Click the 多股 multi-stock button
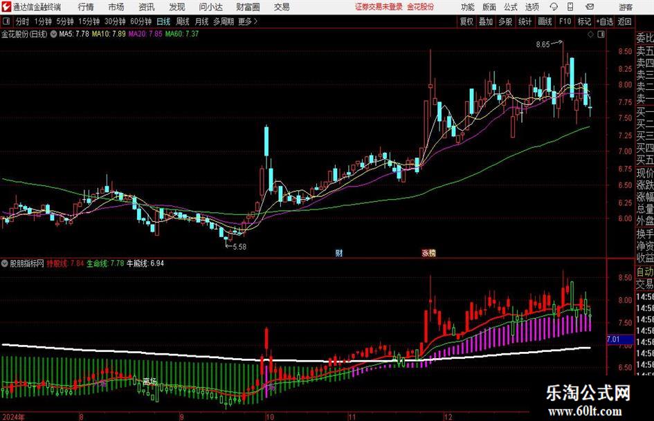Image resolution: width=654 pixels, height=421 pixels. pyautogui.click(x=505, y=21)
